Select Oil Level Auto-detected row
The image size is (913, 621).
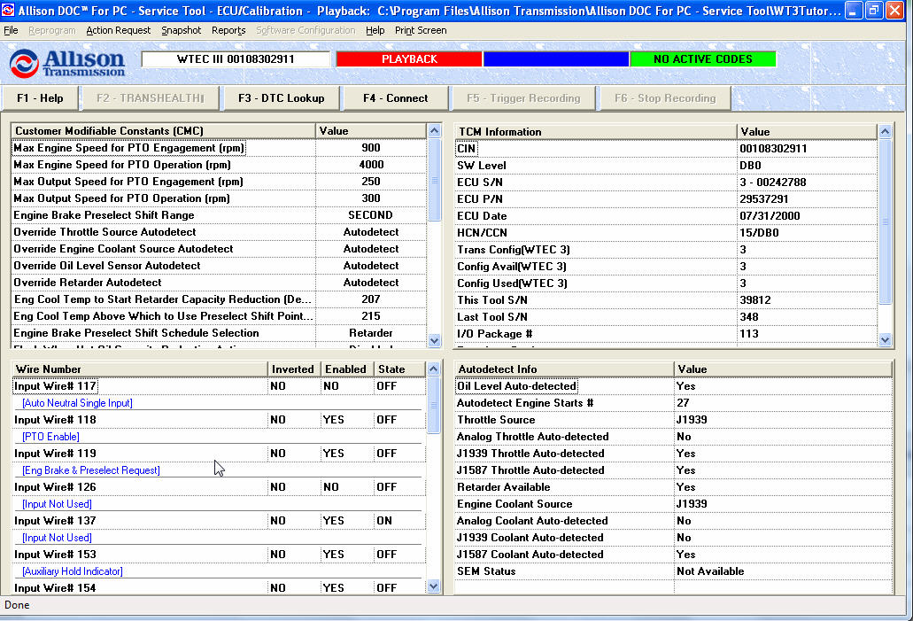674,386
